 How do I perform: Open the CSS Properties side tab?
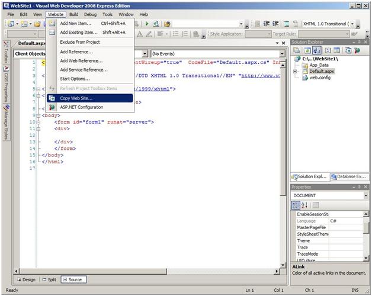pyautogui.click(x=5, y=83)
